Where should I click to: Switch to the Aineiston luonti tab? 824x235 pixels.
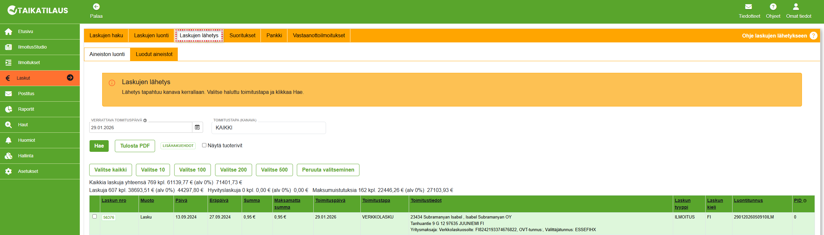click(x=107, y=54)
